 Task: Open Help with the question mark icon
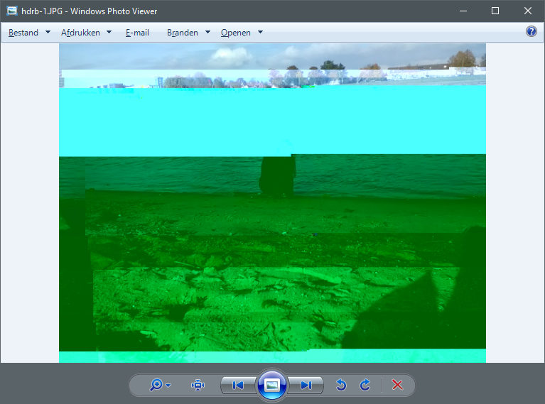tap(531, 32)
